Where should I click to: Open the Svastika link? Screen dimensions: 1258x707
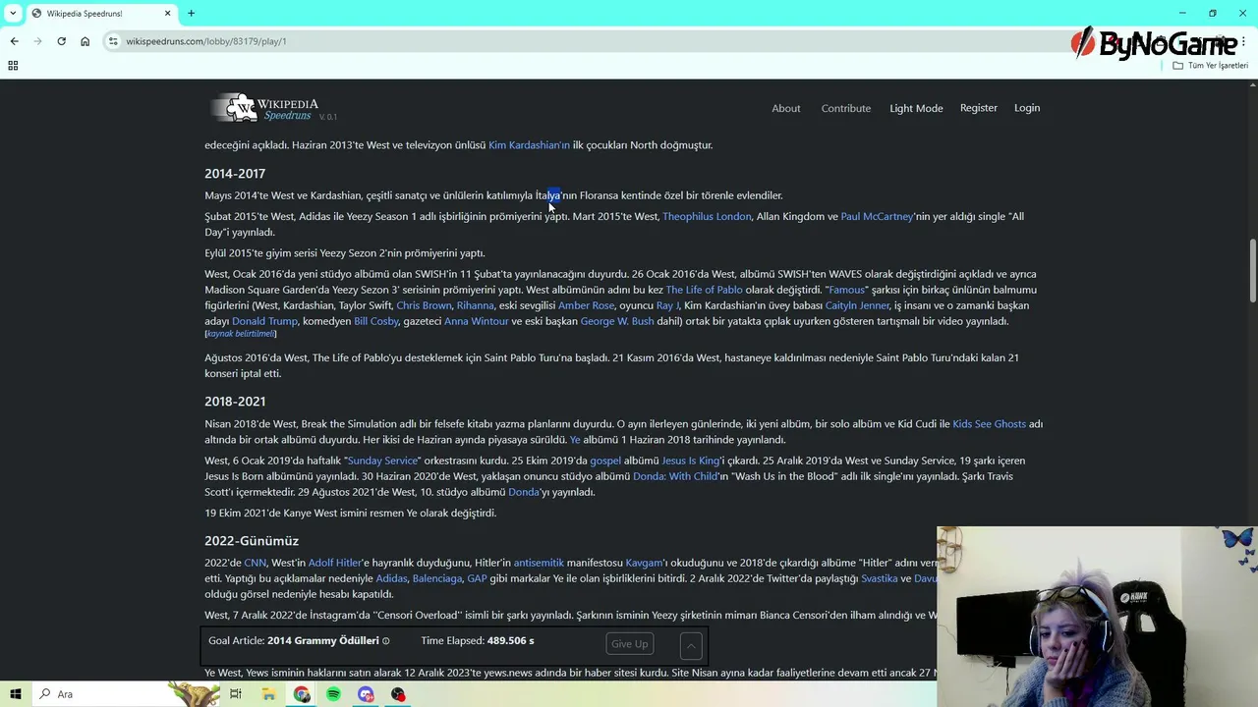coord(880,578)
